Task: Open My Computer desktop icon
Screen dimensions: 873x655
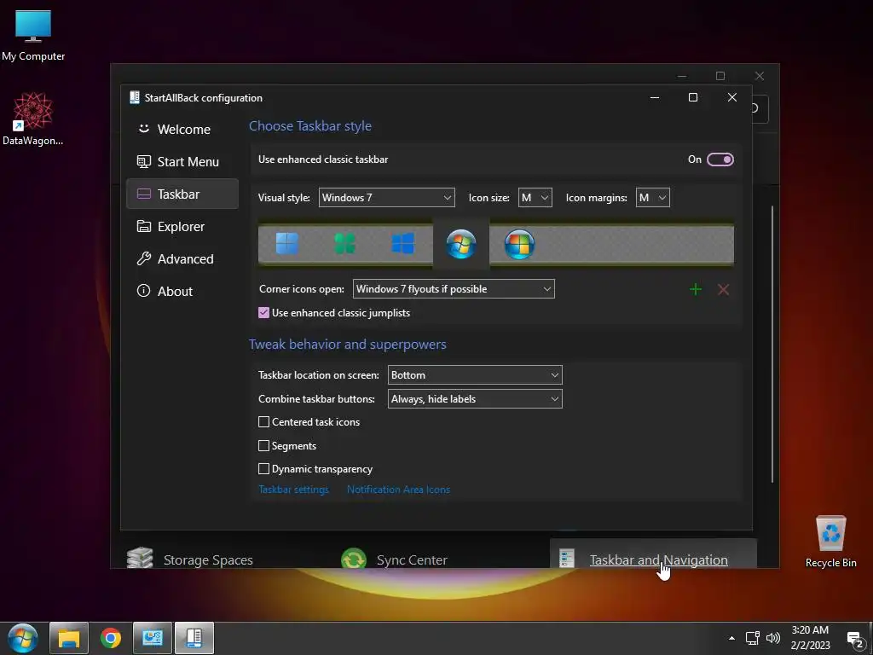Action: click(x=33, y=36)
